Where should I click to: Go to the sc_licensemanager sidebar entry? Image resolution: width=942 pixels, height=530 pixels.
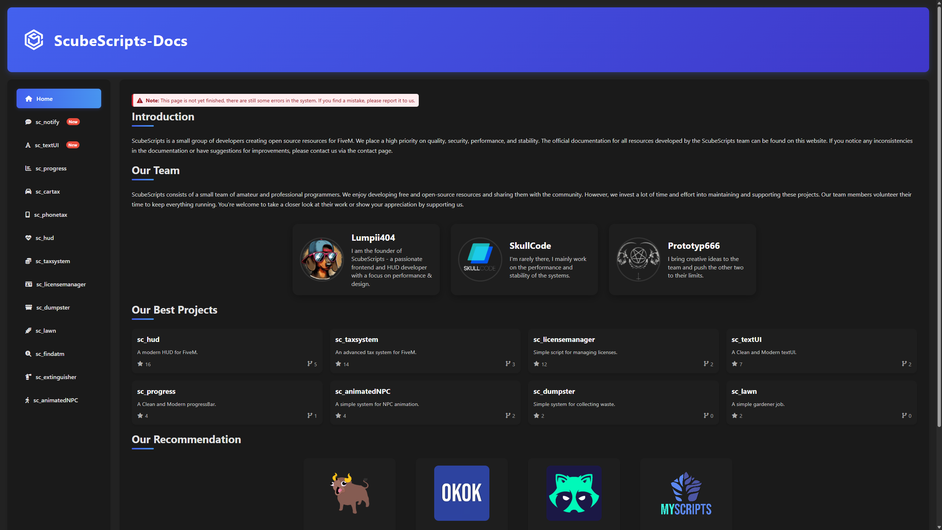pyautogui.click(x=59, y=284)
